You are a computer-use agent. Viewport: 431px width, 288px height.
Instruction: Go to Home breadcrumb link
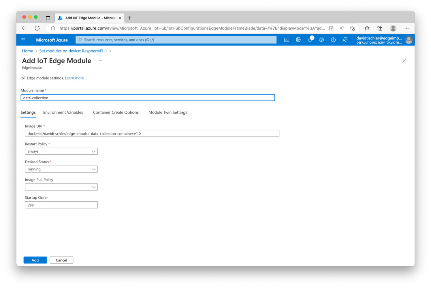(27, 51)
